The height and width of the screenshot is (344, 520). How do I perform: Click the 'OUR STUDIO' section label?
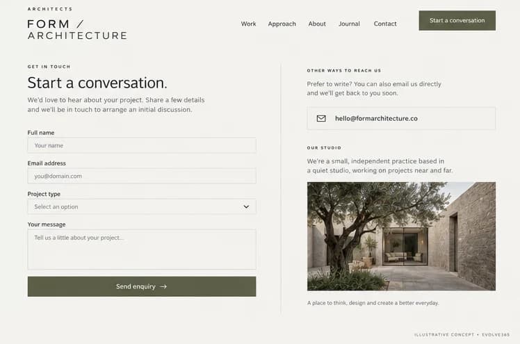pyautogui.click(x=324, y=148)
